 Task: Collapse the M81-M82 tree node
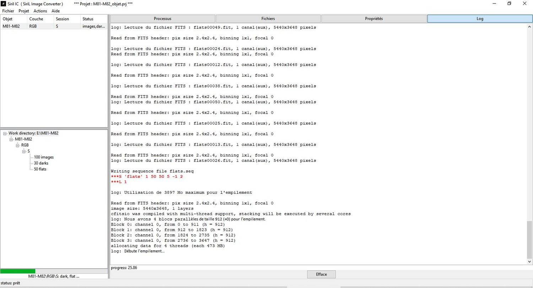click(x=11, y=139)
